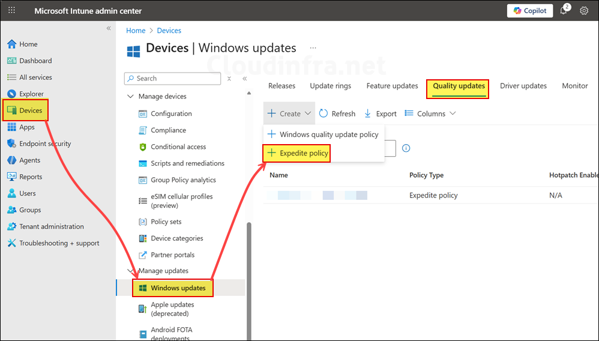Switch to the Feature updates tab
Image resolution: width=599 pixels, height=341 pixels.
point(392,86)
